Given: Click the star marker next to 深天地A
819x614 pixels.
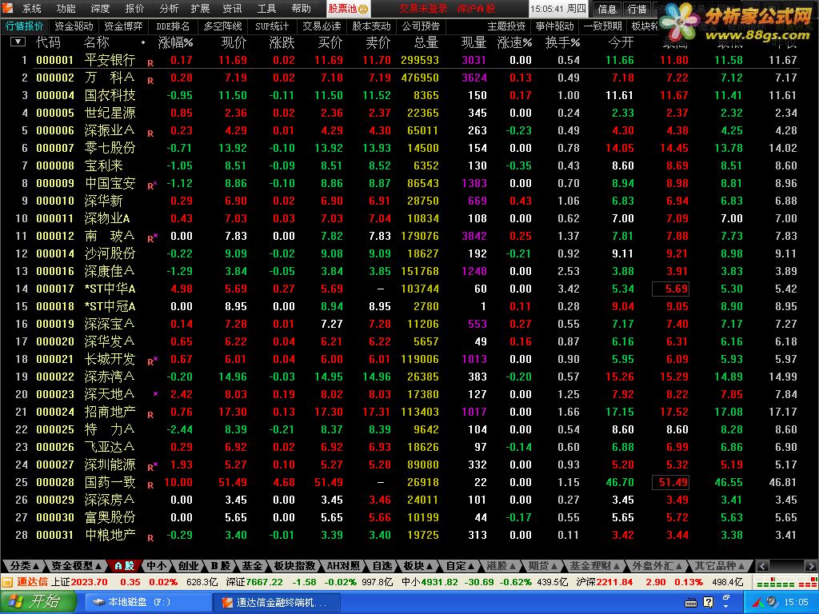Looking at the screenshot, I should (155, 394).
